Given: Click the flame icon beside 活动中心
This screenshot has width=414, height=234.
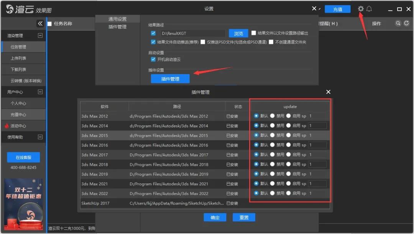Looking at the screenshot, I should (7, 126).
